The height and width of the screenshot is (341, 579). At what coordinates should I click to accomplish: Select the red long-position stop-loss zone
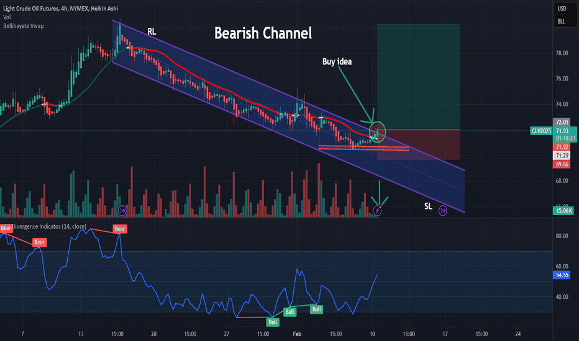coord(419,144)
